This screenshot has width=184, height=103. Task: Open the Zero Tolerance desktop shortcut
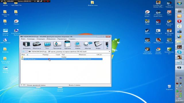169,4
